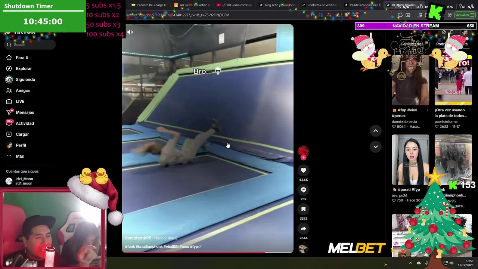
Task: Open browser hamburger menu beside Actualizar
Action: (473, 15)
